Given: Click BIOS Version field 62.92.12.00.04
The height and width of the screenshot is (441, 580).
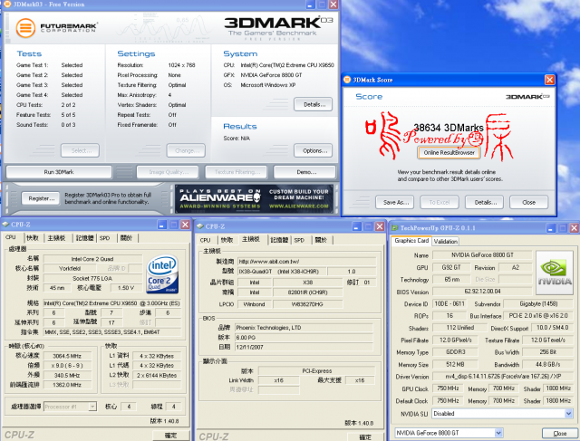Looking at the screenshot, I should click(x=482, y=291).
